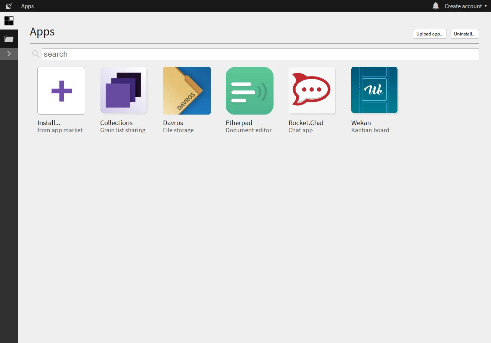
Task: Click the large "Apps" page heading
Action: tap(42, 32)
